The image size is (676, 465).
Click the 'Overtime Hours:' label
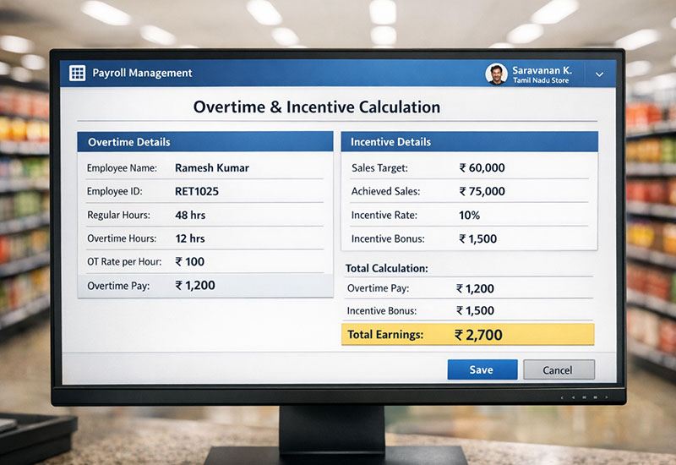coord(122,238)
